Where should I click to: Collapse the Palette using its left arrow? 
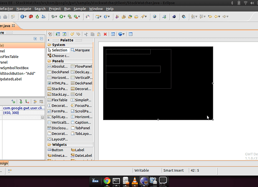click(x=49, y=40)
